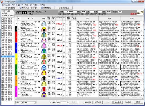This screenshot has width=145, height=106.
Task: Click the 距離 label button in race header
Action: point(61,12)
